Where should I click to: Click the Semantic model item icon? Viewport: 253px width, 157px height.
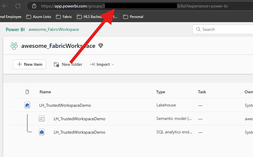pos(42,119)
